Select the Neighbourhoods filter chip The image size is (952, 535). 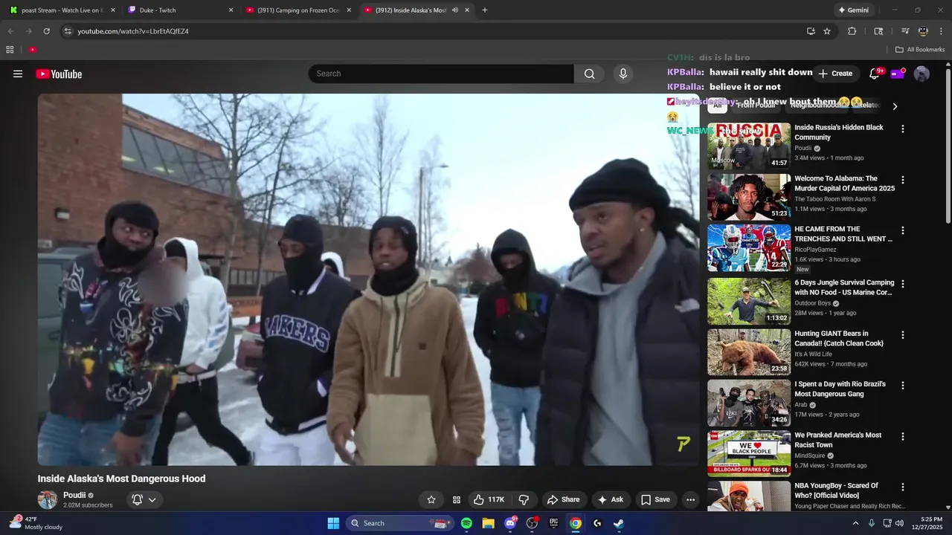[x=816, y=106]
